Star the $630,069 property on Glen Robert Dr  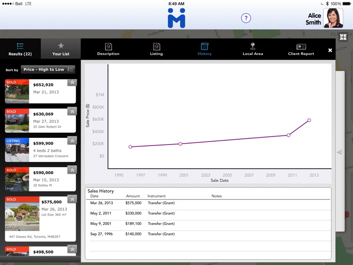(72, 111)
